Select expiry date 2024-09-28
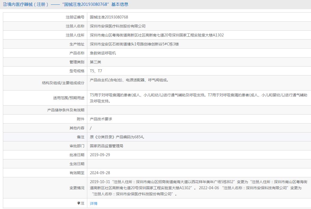 (100, 173)
